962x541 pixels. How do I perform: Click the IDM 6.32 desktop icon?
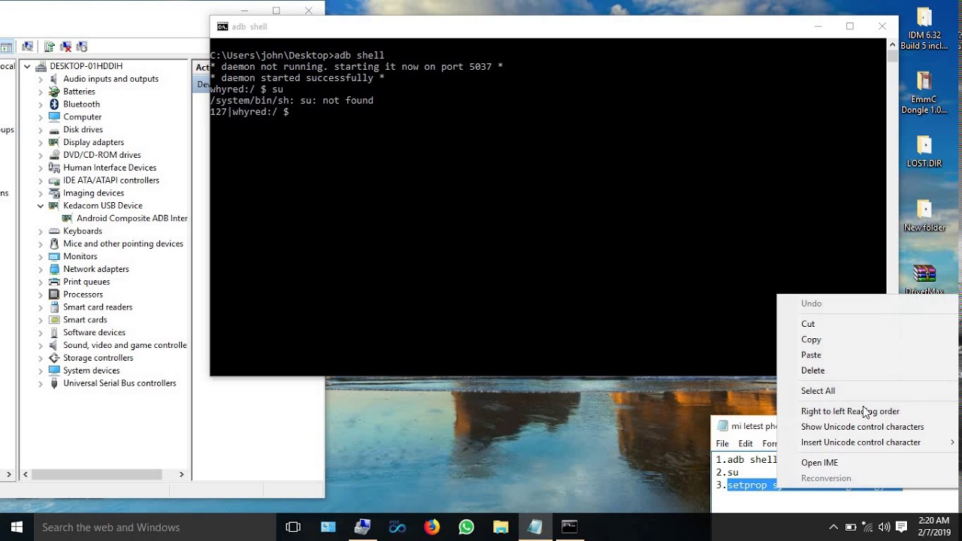tap(924, 29)
